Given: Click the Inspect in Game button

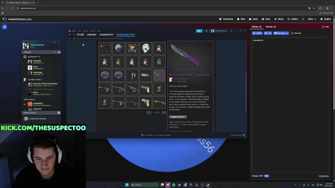Looking at the screenshot, I should click(178, 117).
